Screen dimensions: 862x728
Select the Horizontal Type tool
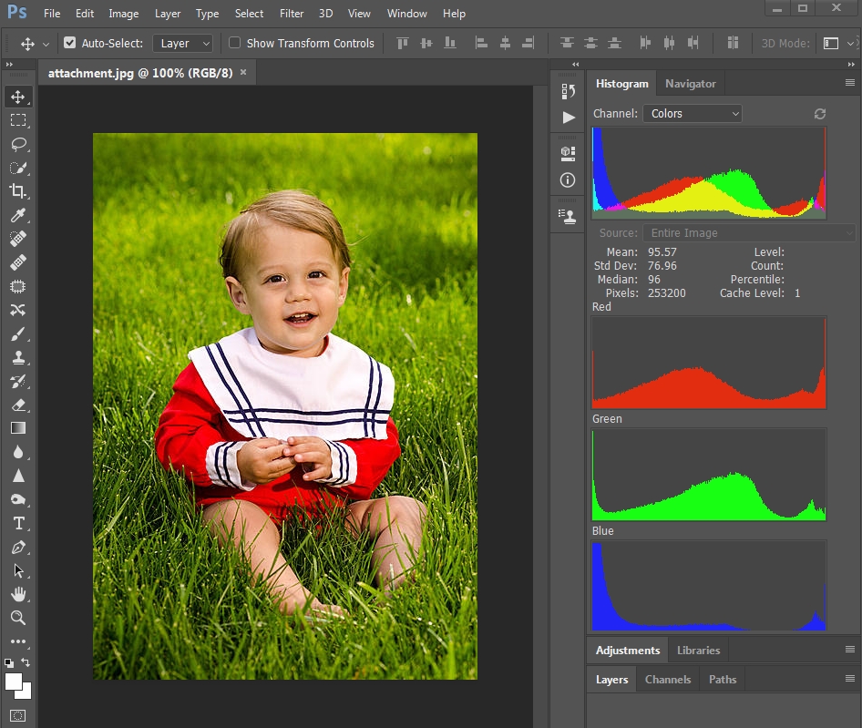click(18, 523)
